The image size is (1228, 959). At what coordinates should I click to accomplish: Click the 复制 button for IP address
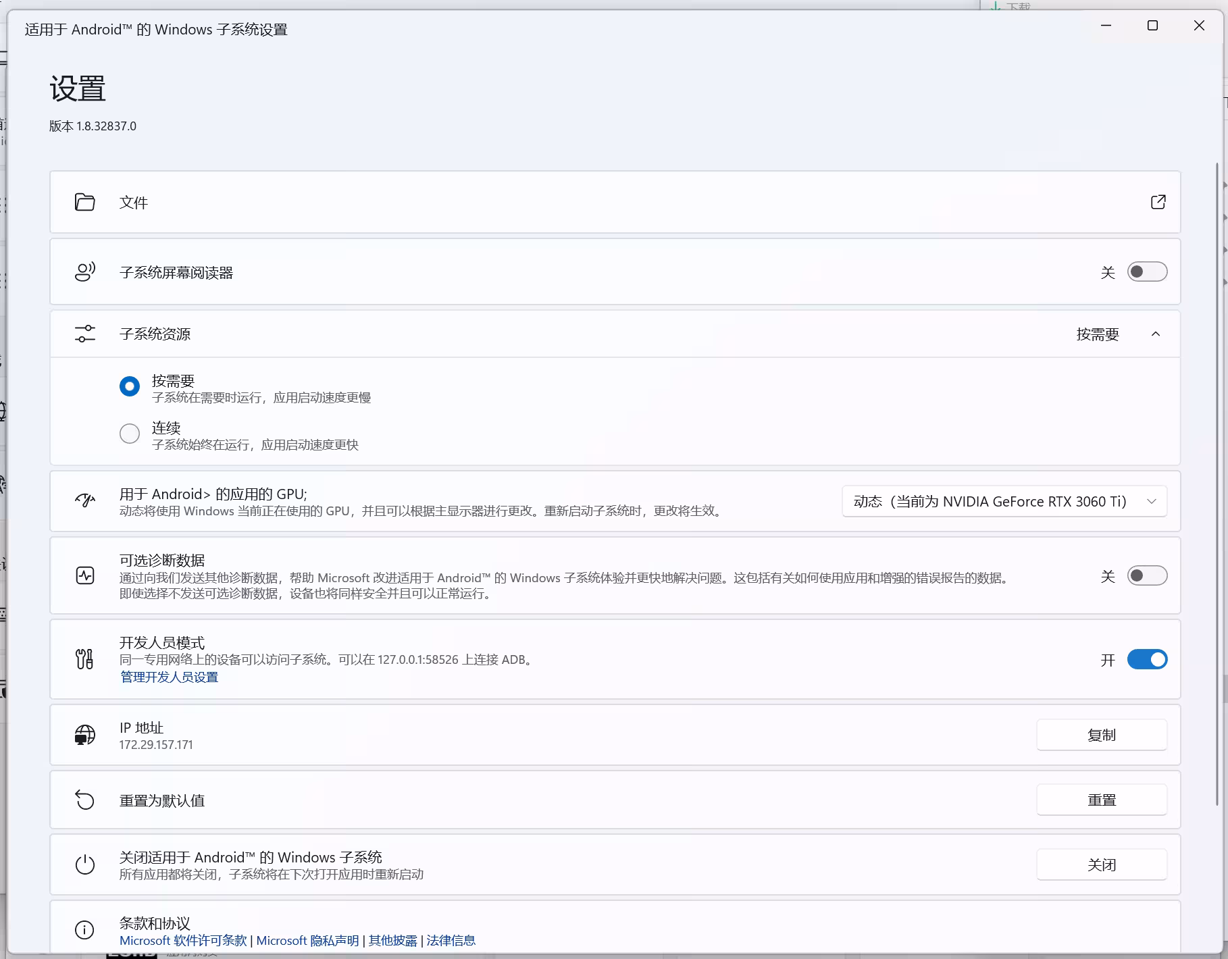(x=1101, y=735)
